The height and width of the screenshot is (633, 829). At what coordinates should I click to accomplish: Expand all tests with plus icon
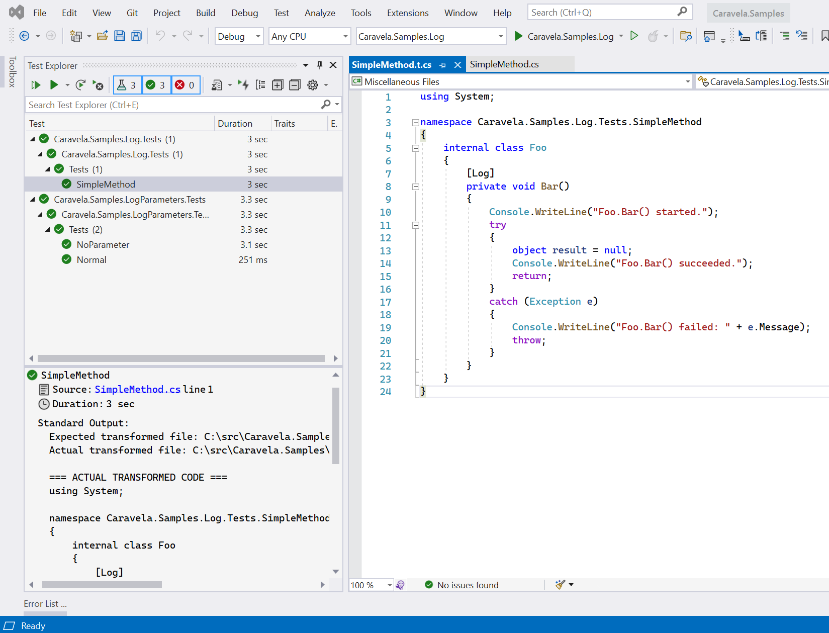[x=278, y=85]
